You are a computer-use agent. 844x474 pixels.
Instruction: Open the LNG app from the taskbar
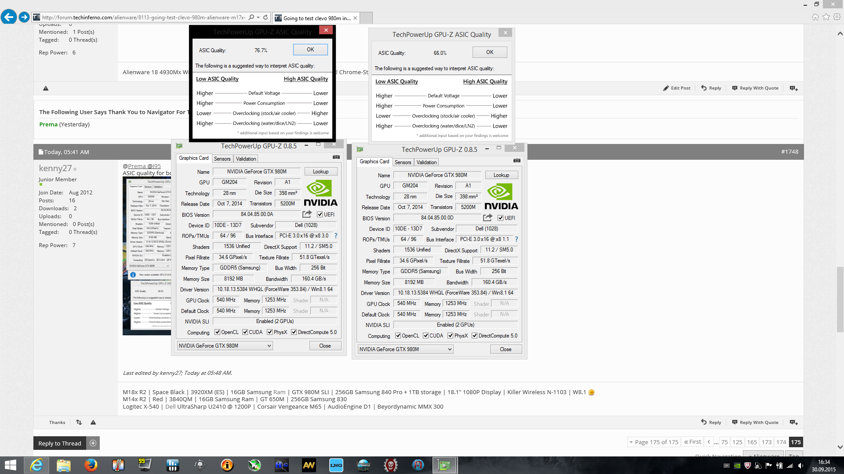336,465
